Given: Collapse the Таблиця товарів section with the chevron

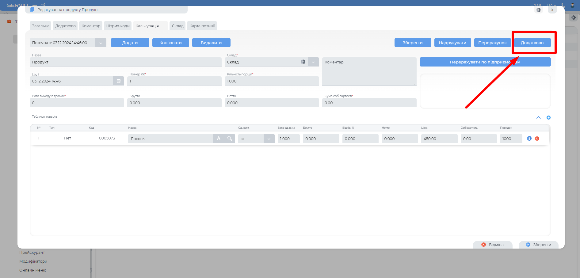Looking at the screenshot, I should 538,118.
